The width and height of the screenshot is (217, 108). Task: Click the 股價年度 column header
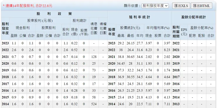point(112,32)
